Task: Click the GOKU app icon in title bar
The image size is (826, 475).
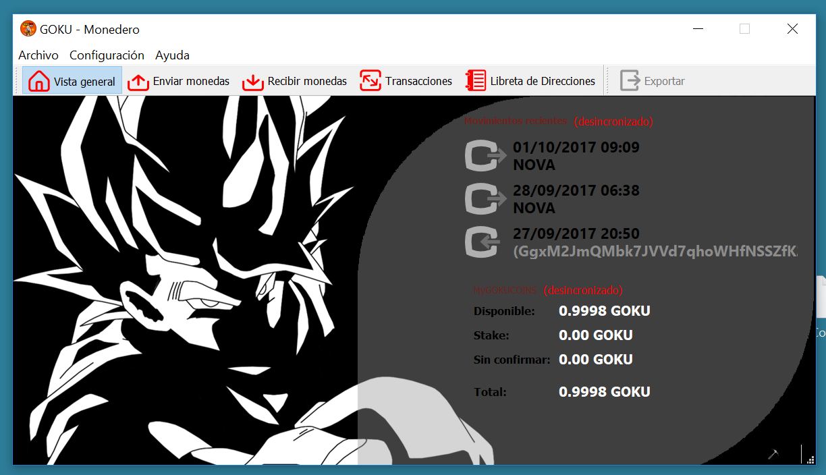Action: tap(28, 29)
